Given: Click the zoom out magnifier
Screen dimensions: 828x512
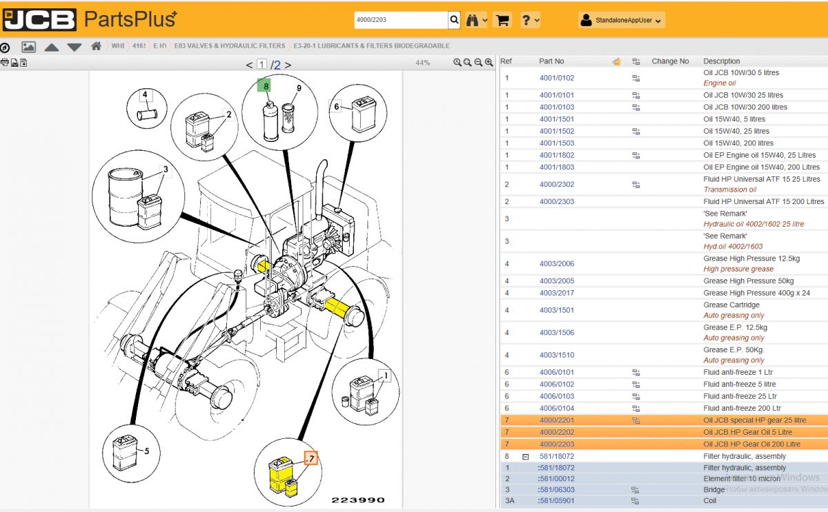Looking at the screenshot, I should [x=478, y=62].
